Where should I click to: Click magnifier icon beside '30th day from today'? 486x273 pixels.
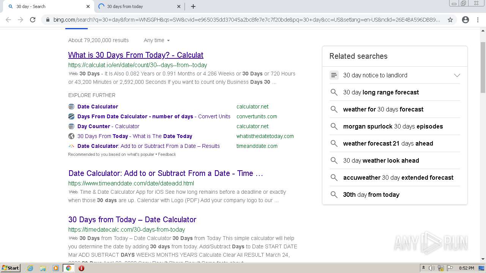(334, 195)
